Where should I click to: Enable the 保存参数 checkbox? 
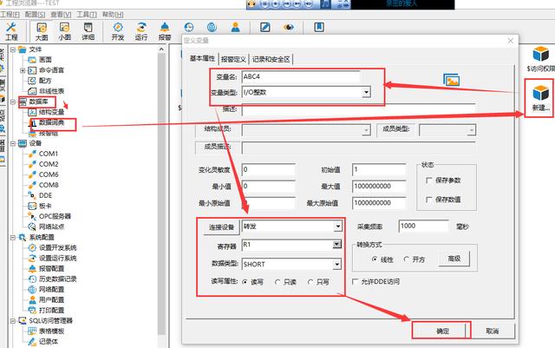(429, 181)
